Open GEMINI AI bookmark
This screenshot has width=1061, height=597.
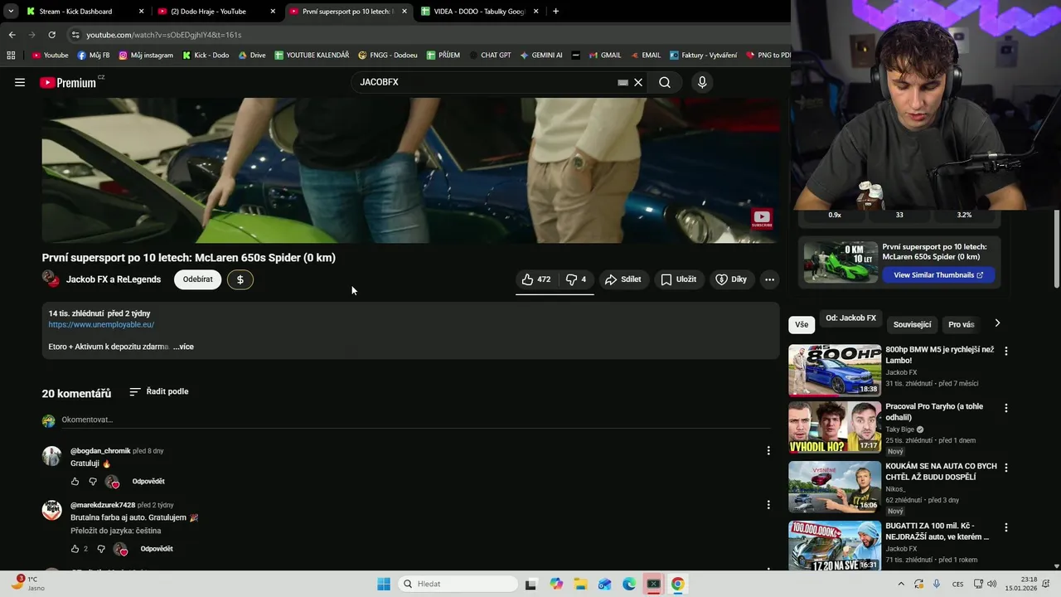pos(541,56)
